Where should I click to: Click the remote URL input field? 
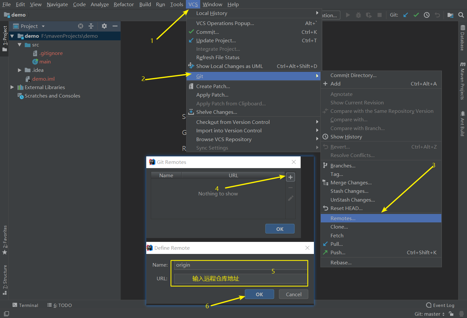click(240, 279)
